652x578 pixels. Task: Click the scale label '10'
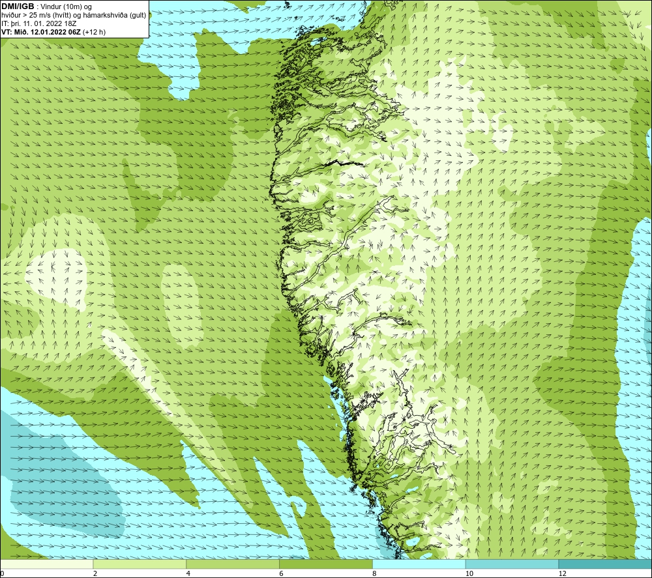click(469, 574)
